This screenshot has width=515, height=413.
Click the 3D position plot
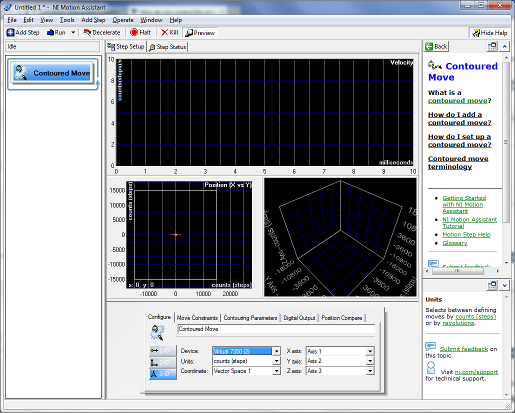pyautogui.click(x=340, y=237)
